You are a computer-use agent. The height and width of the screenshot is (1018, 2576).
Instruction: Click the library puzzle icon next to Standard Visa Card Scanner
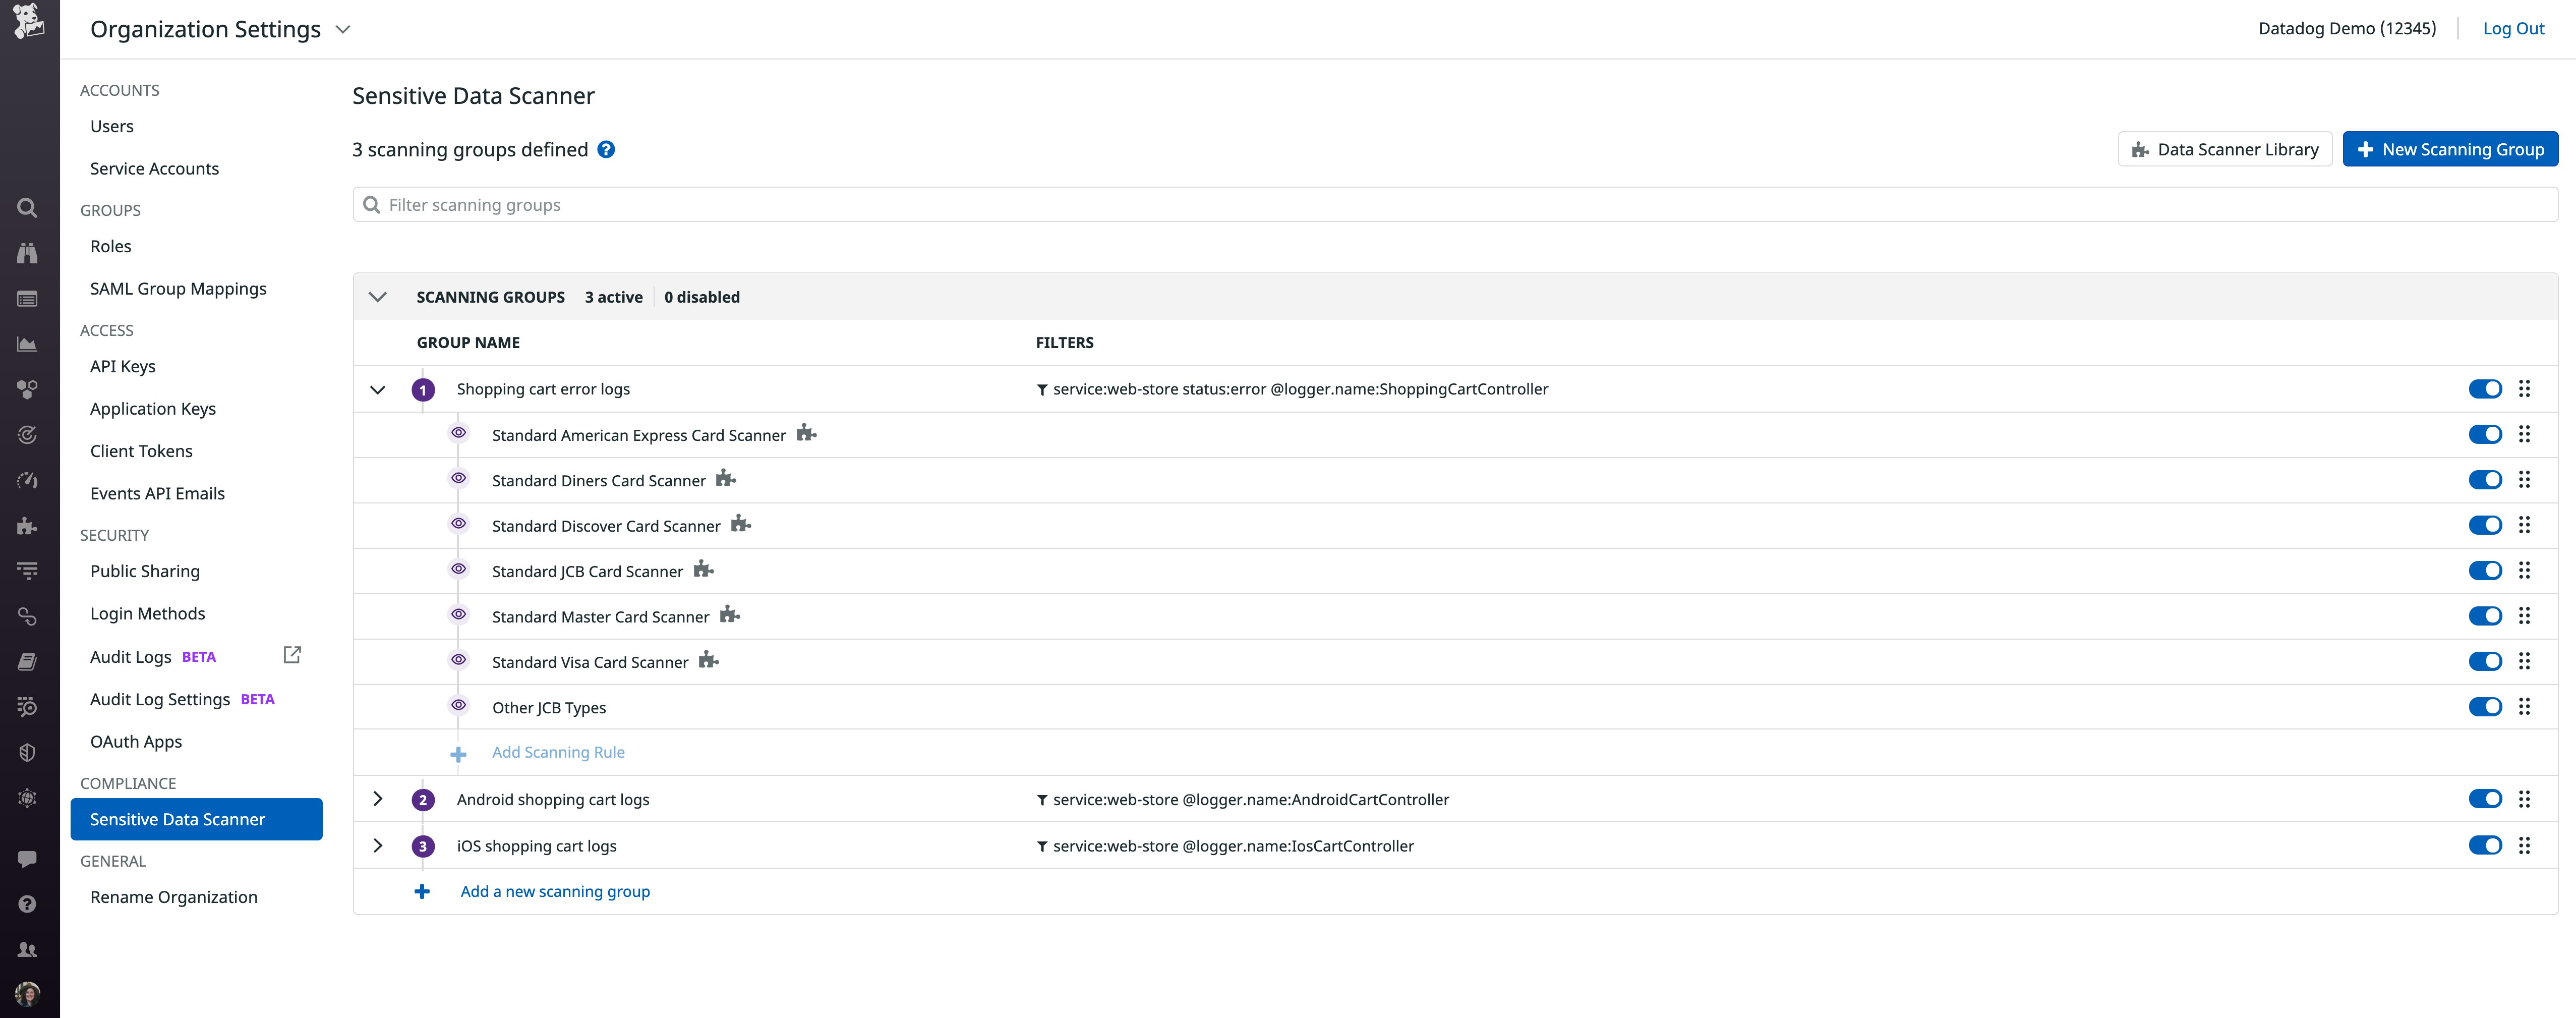point(708,660)
